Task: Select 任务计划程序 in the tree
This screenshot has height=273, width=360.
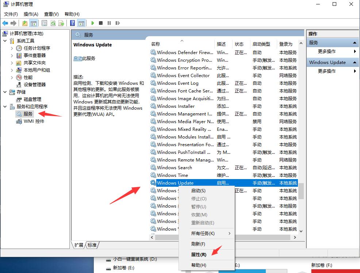Action: (x=37, y=48)
